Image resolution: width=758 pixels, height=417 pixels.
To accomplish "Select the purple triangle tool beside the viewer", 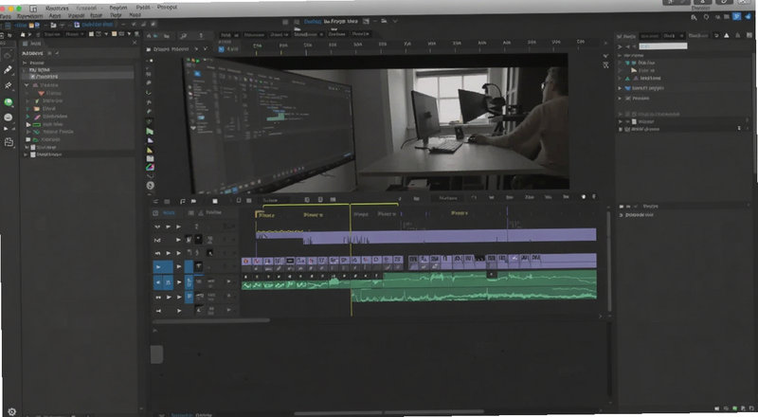I will (x=150, y=140).
